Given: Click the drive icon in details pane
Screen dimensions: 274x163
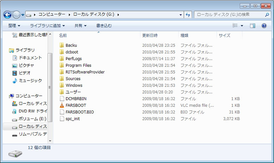Looking at the screenshot, I should (x=15, y=154).
